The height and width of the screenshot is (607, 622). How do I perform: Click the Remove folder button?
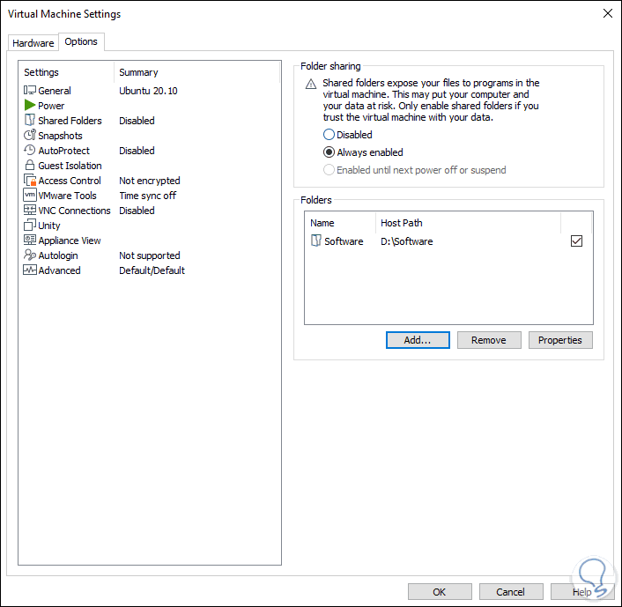pos(489,340)
